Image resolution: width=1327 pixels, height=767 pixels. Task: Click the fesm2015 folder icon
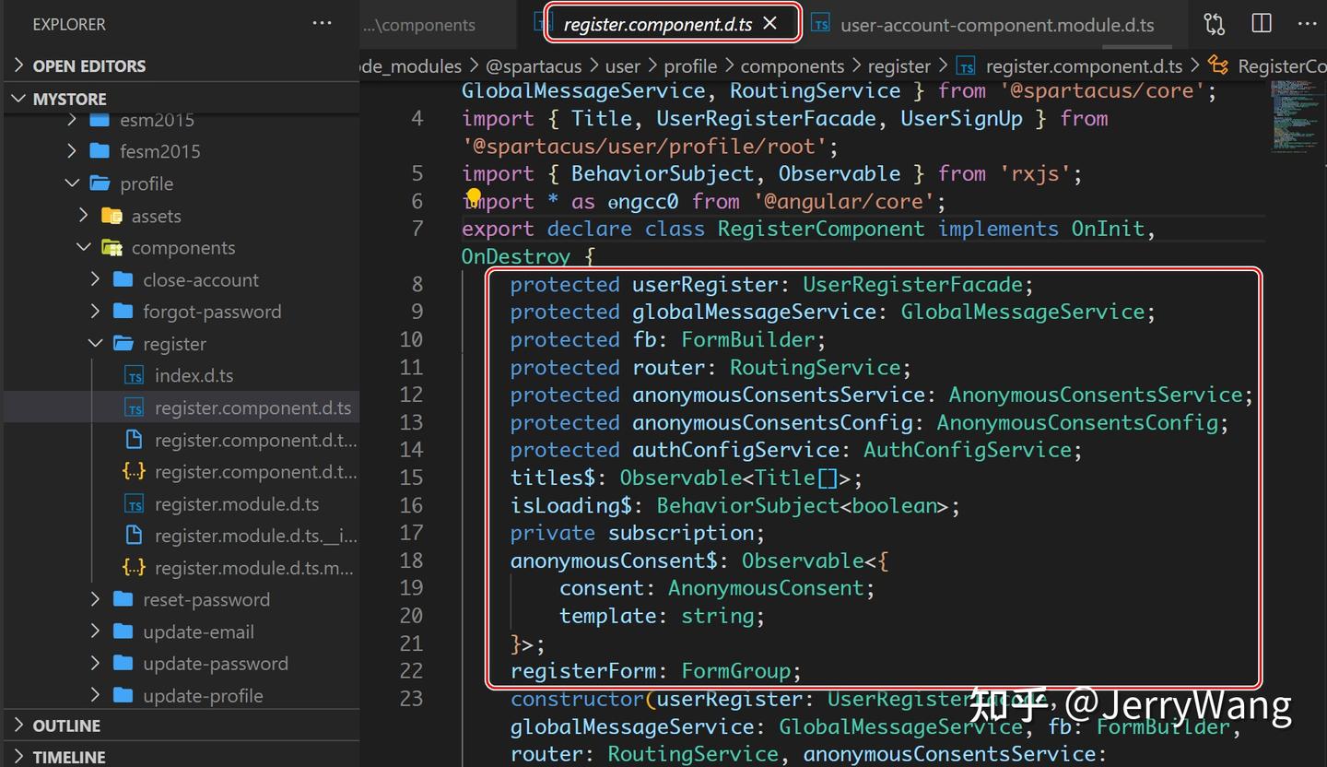coord(100,151)
